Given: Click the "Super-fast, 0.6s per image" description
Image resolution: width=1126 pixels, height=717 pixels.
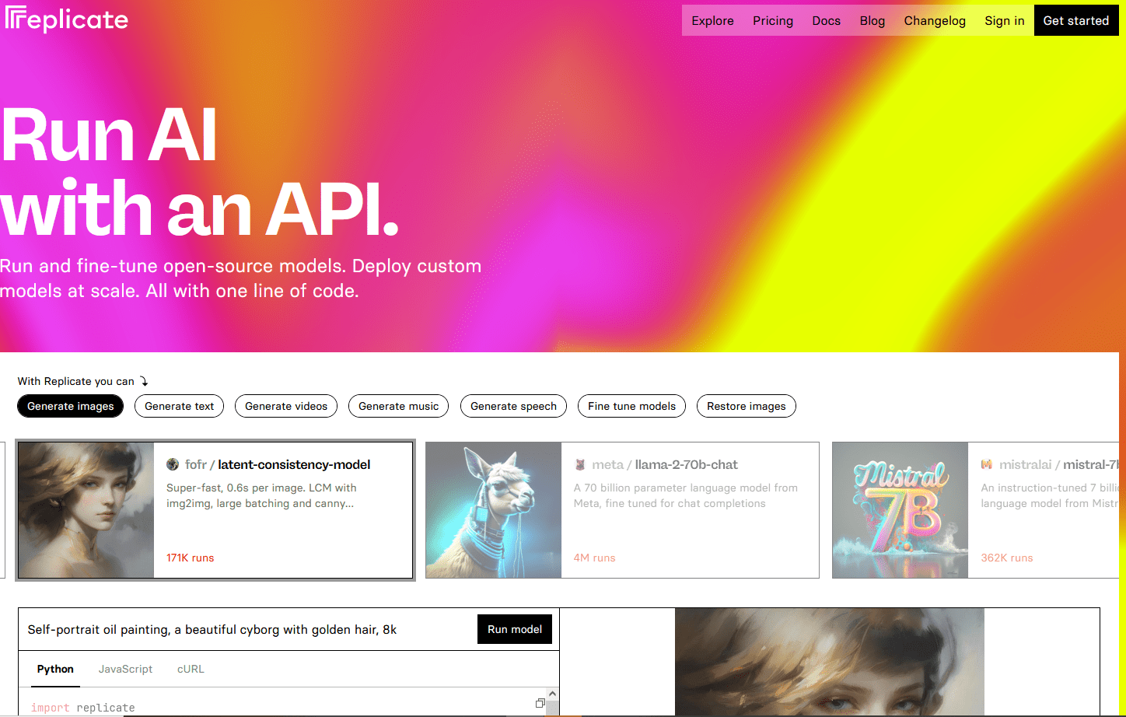Looking at the screenshot, I should tap(261, 495).
